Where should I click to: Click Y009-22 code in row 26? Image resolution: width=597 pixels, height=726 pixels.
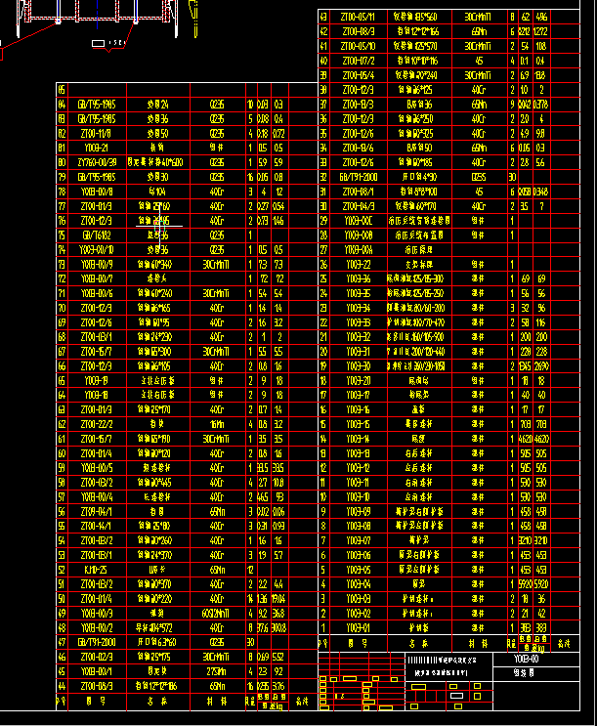click(358, 265)
